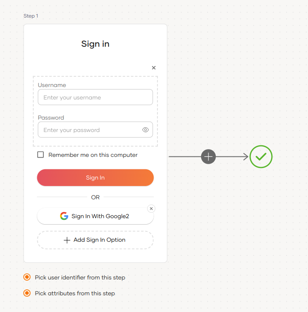308x312 pixels.
Task: Focus the Enter your password field
Action: tap(95, 129)
